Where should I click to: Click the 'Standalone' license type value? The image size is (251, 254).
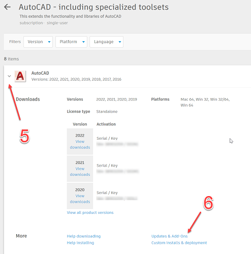[x=107, y=111]
